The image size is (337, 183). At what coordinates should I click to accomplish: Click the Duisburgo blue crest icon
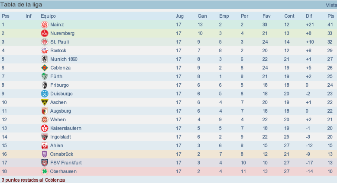(45, 94)
